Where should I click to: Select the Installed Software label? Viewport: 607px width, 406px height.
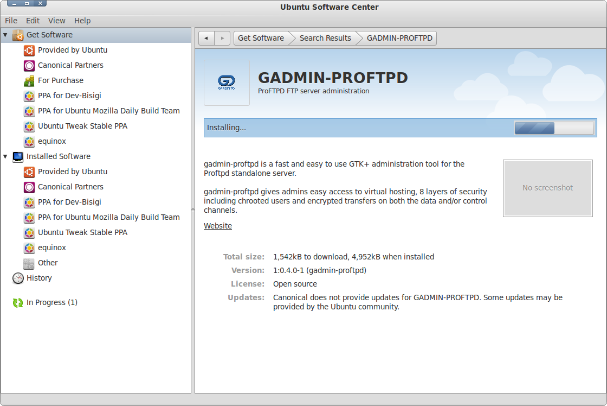point(59,156)
